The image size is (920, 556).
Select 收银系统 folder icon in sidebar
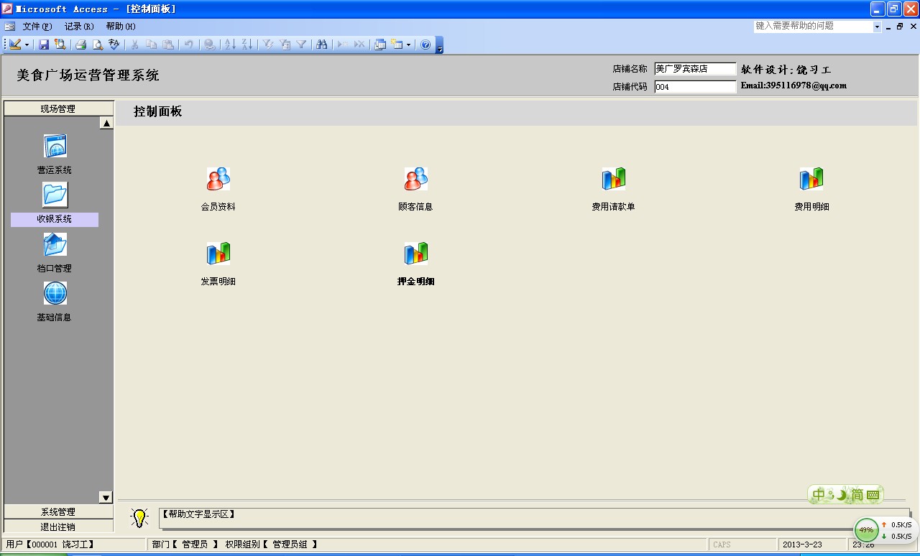[55, 195]
